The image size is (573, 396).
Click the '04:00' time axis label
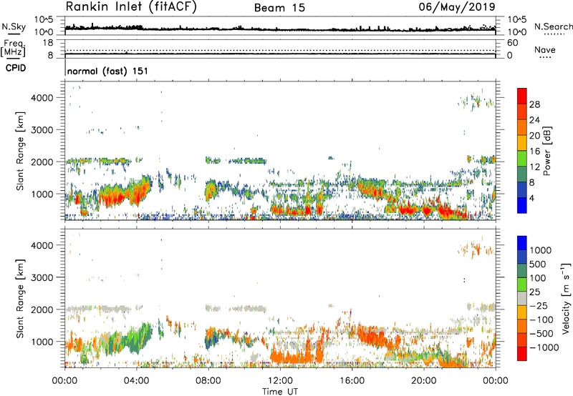coord(136,381)
